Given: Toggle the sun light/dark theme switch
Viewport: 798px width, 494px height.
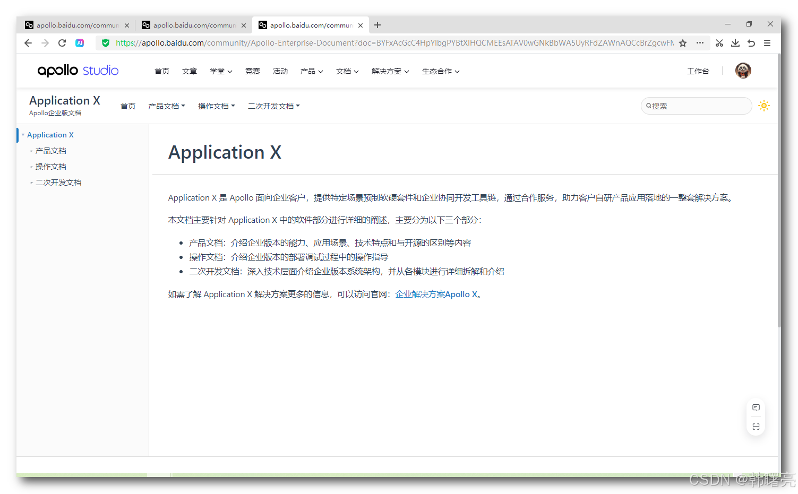Looking at the screenshot, I should point(764,106).
